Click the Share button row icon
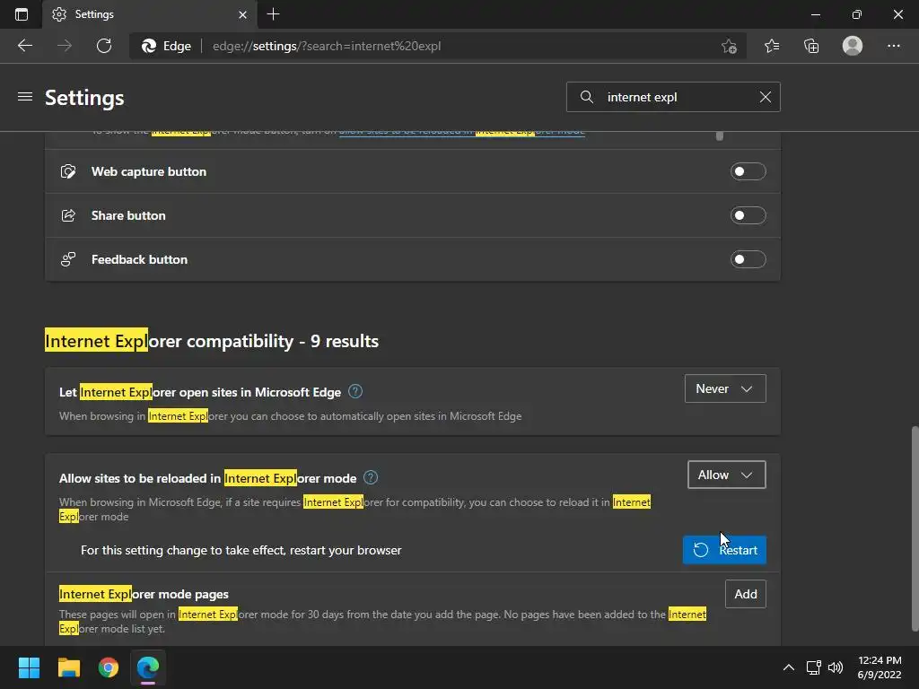This screenshot has height=689, width=919. tap(68, 215)
